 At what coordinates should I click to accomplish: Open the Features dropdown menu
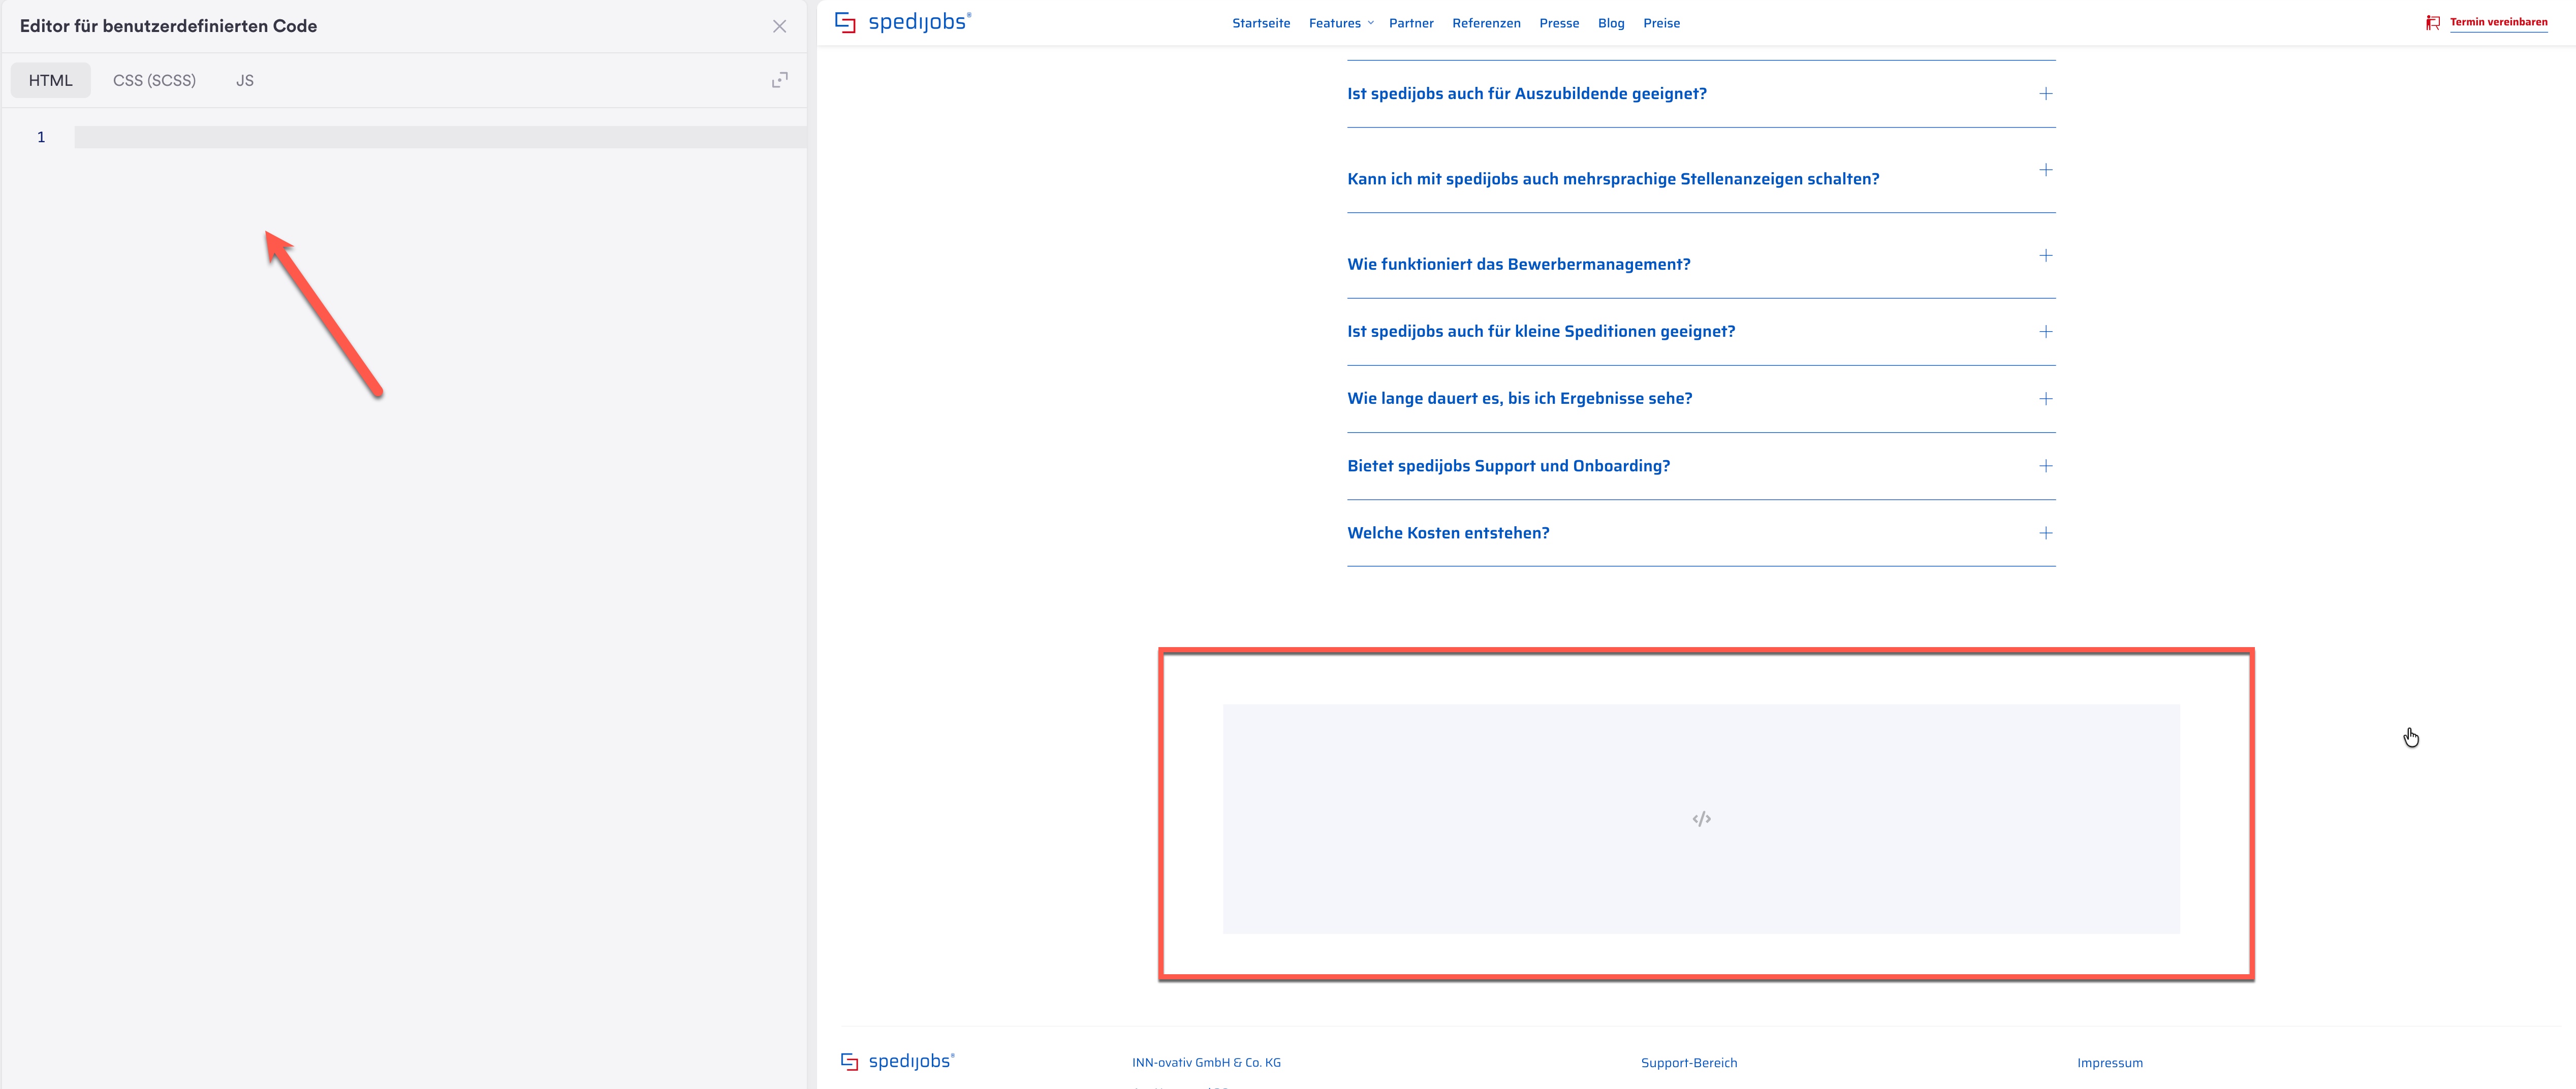pyautogui.click(x=1341, y=23)
